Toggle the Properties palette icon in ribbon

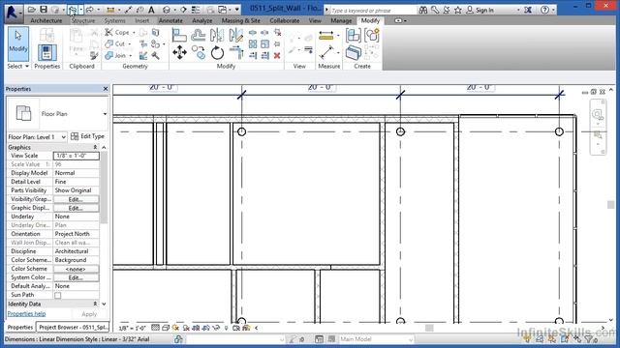coord(47,53)
